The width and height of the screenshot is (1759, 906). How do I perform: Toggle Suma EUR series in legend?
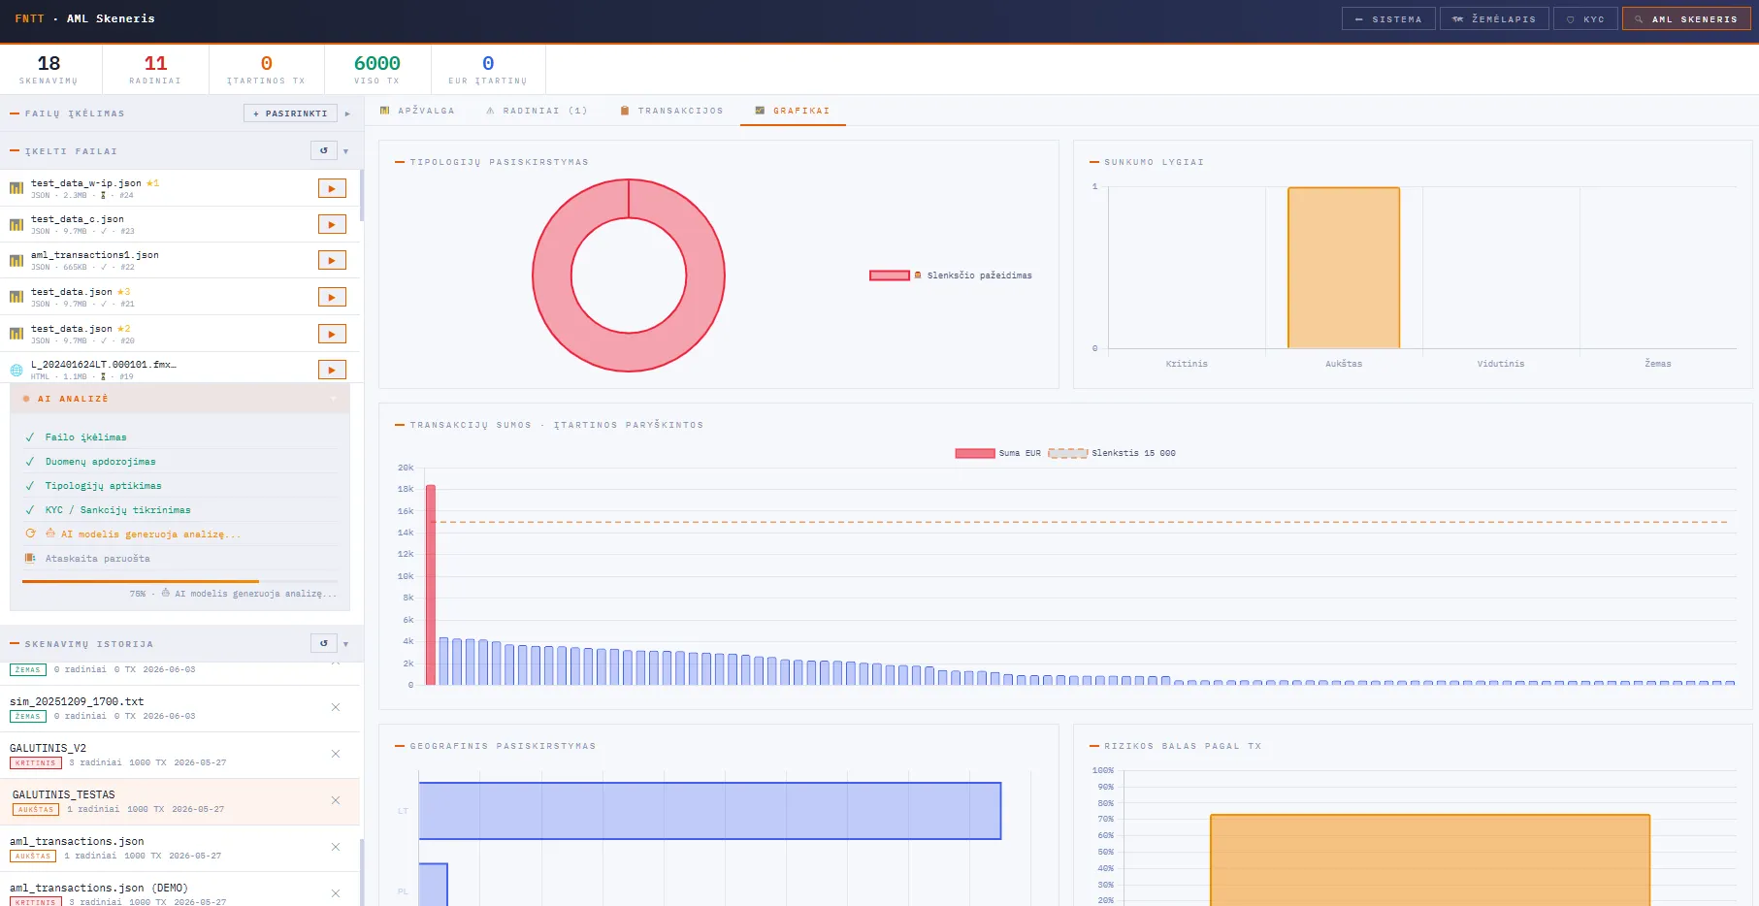(998, 453)
